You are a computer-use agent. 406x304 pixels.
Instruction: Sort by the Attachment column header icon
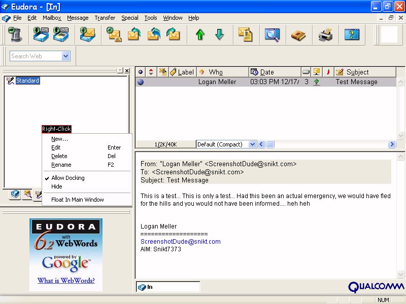[x=163, y=72]
